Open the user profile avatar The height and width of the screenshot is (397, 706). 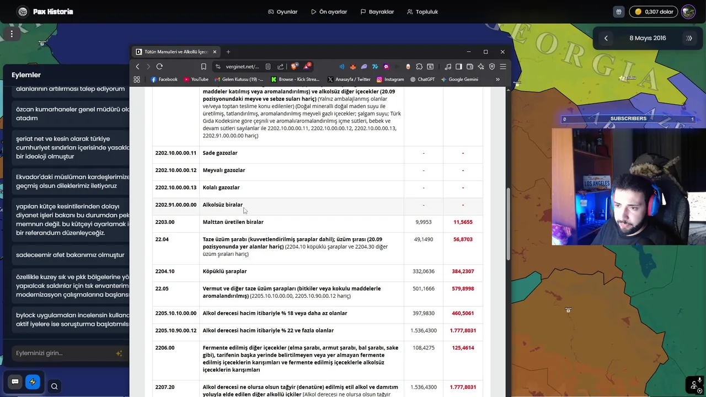point(688,12)
